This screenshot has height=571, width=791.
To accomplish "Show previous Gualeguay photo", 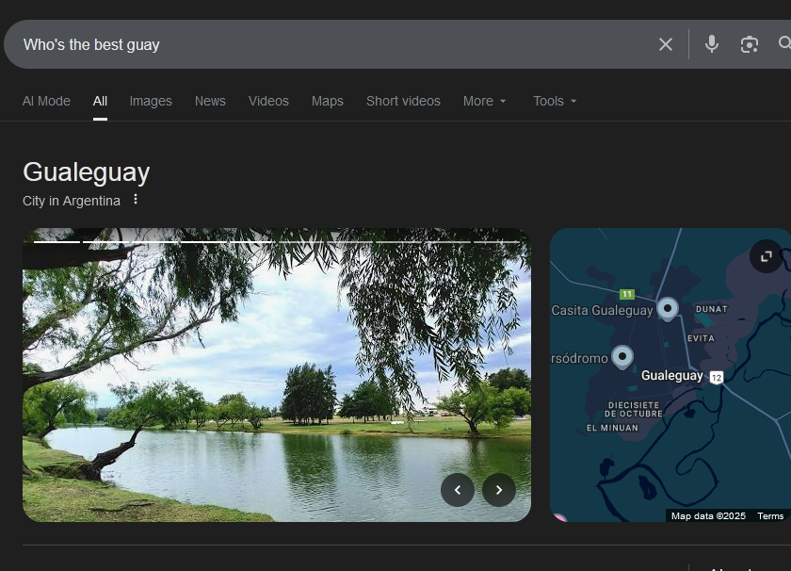I will [x=458, y=490].
